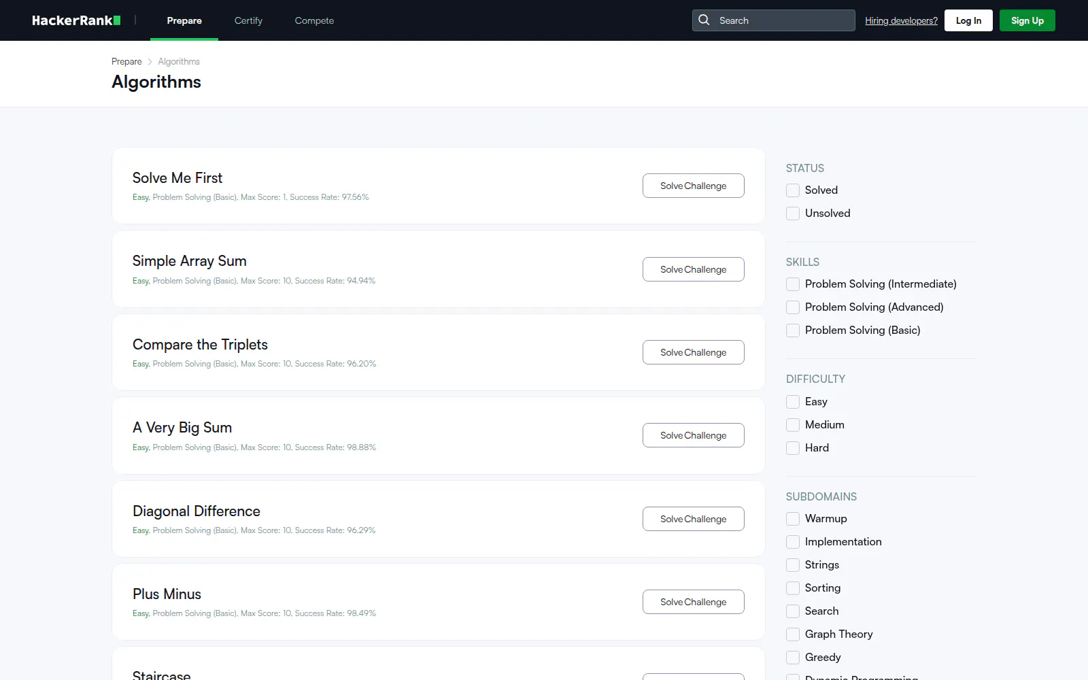Solve Challenge for Plus Minus
1088x680 pixels.
click(x=693, y=602)
